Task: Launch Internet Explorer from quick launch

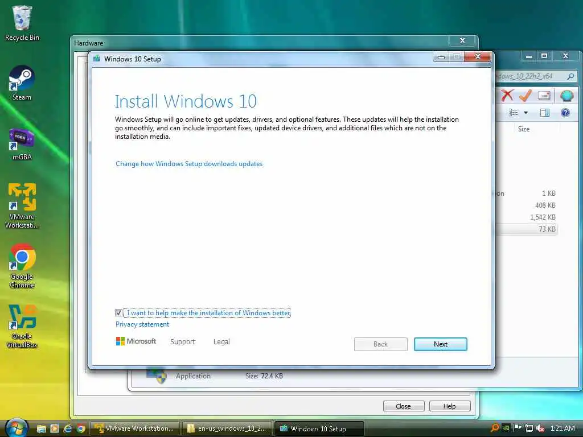Action: click(68, 428)
